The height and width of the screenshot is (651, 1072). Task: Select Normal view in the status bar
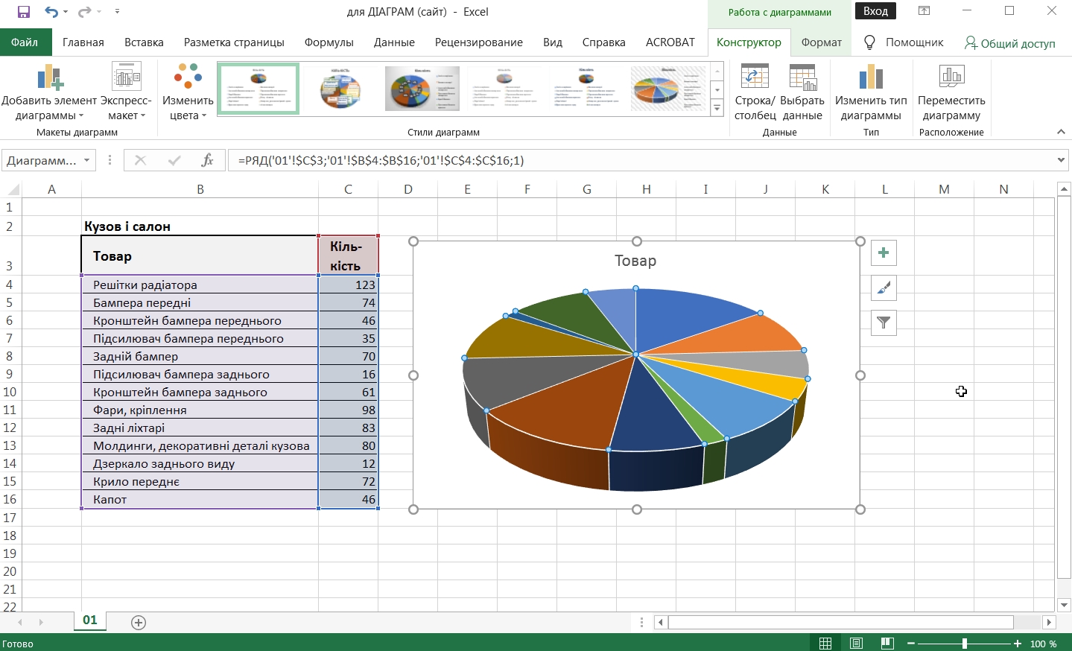825,644
